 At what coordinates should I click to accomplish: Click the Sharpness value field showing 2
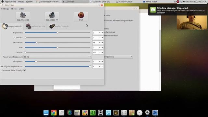95,61
